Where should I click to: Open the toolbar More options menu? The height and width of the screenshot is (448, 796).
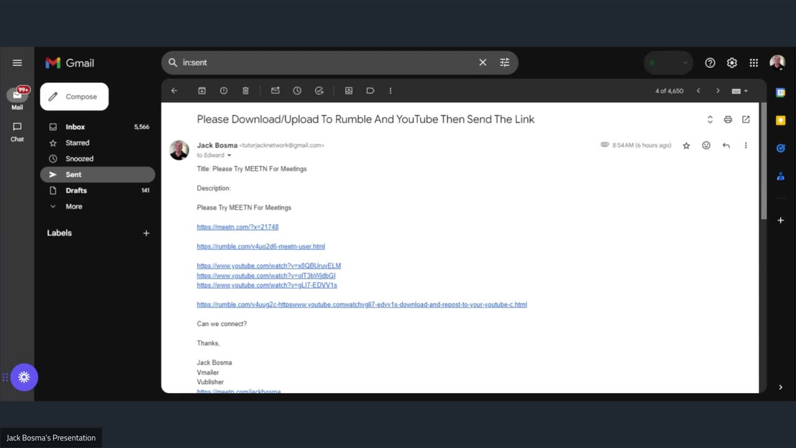pos(391,91)
